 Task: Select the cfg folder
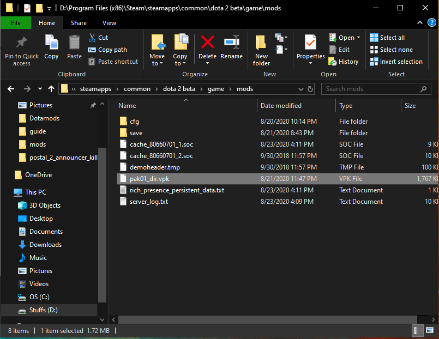(x=277, y=122)
